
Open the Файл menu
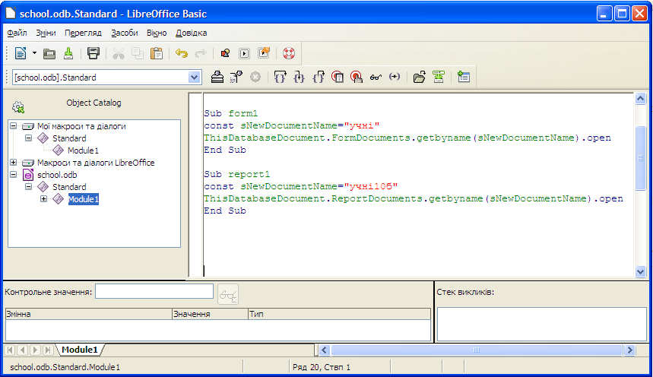pos(17,33)
